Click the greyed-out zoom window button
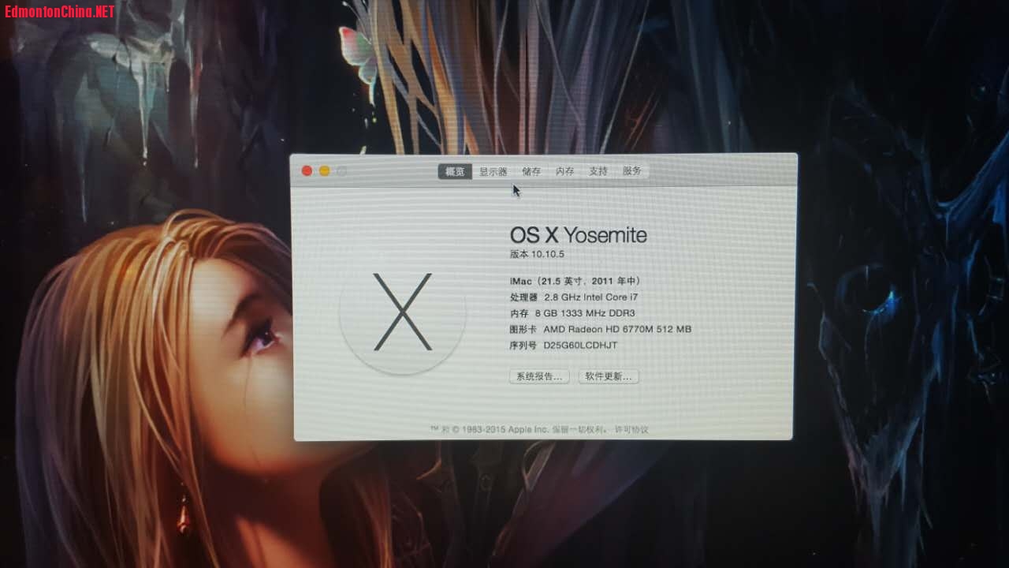 [x=342, y=171]
